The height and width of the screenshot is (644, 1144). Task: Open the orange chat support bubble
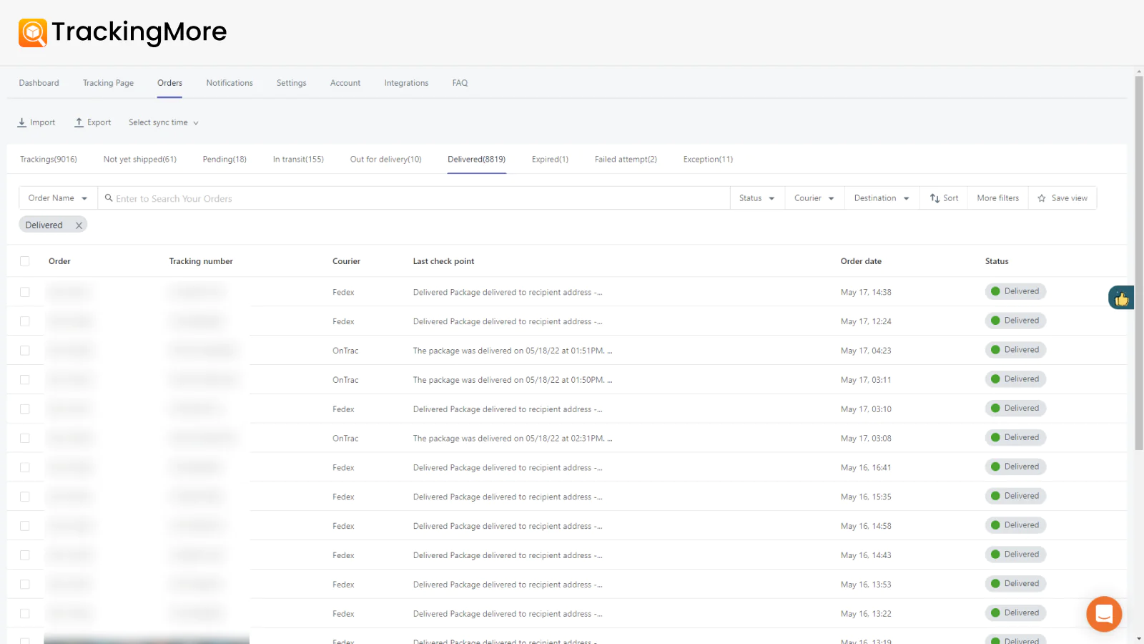pyautogui.click(x=1103, y=613)
